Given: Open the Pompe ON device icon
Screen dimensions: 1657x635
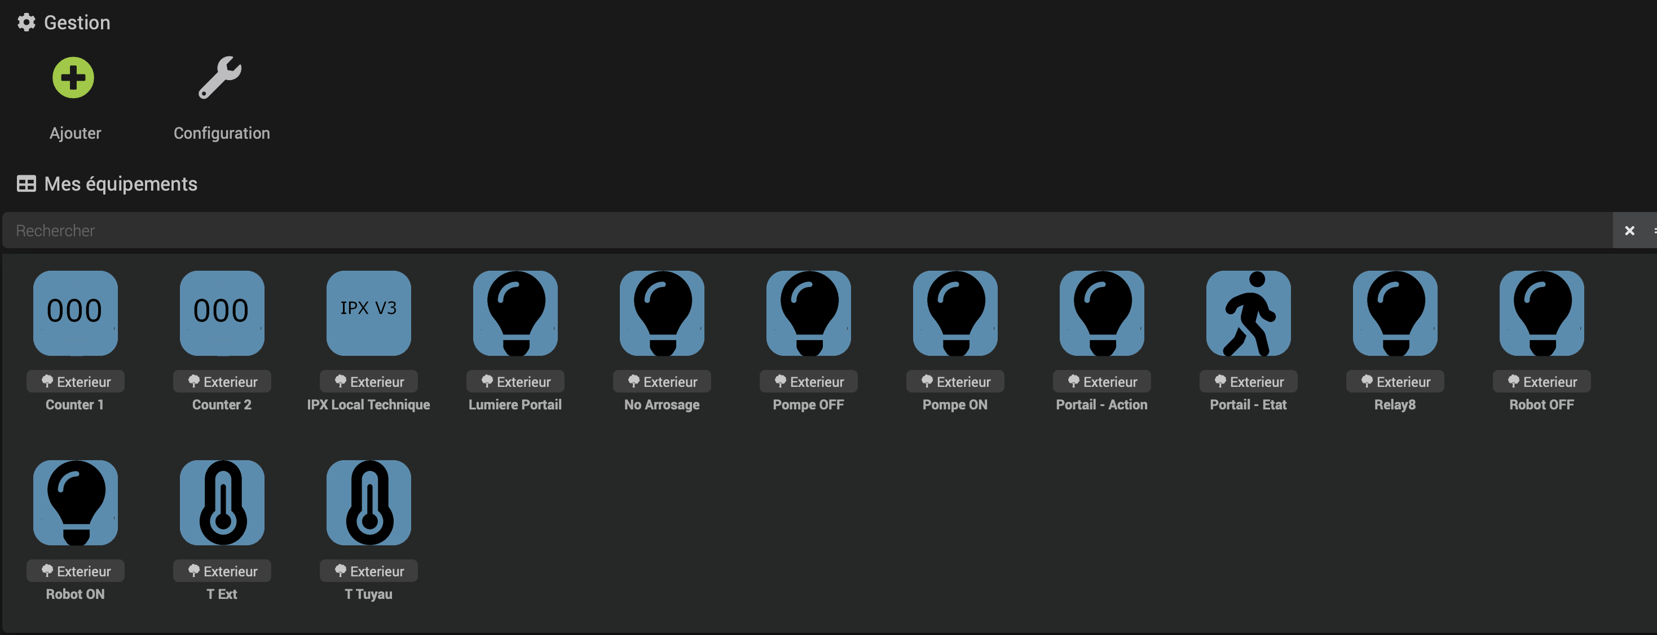Looking at the screenshot, I should click(955, 314).
